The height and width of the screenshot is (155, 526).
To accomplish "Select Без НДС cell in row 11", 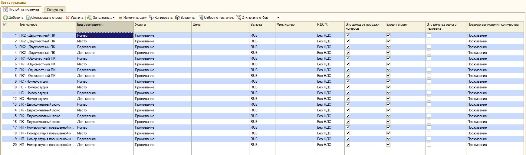I will pyautogui.click(x=330, y=93).
